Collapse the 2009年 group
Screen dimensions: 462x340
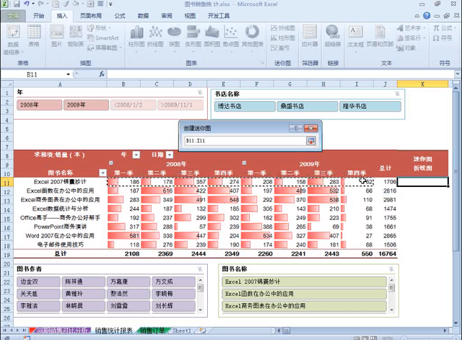(244, 162)
